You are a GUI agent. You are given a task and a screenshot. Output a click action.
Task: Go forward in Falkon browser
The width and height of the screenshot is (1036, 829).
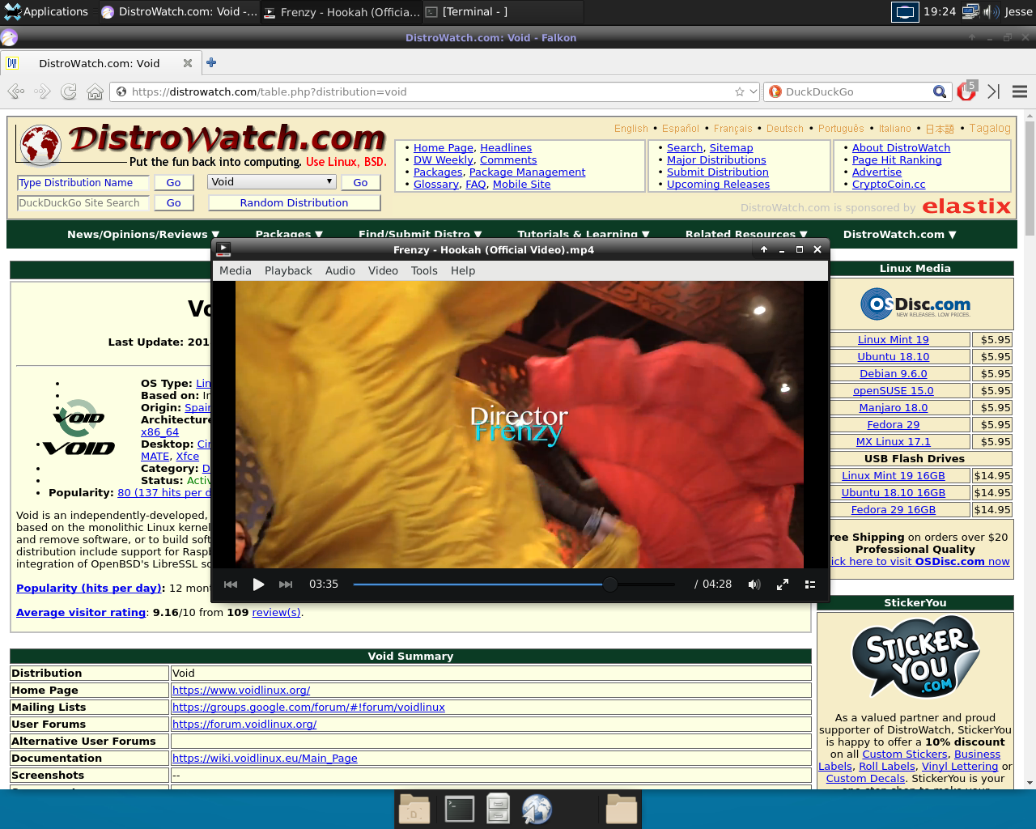point(42,91)
